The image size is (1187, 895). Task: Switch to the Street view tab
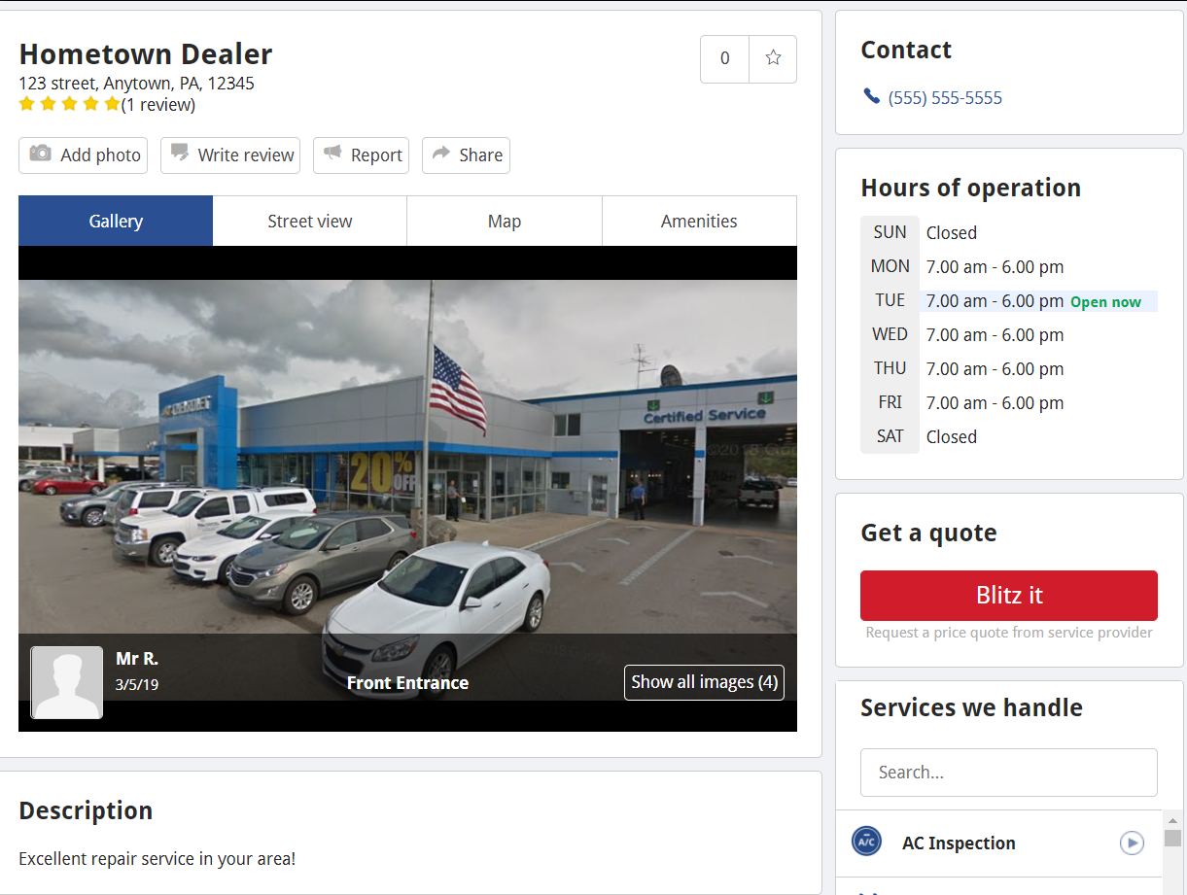[x=309, y=222]
